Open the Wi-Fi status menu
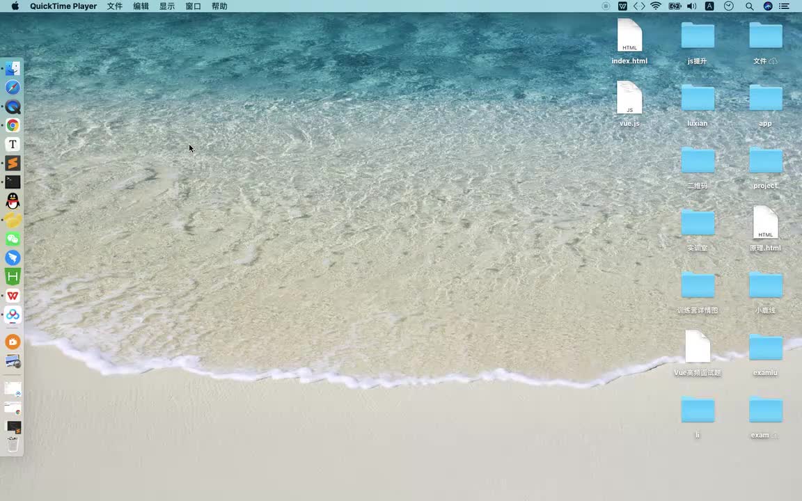The image size is (802, 501). pyautogui.click(x=656, y=6)
